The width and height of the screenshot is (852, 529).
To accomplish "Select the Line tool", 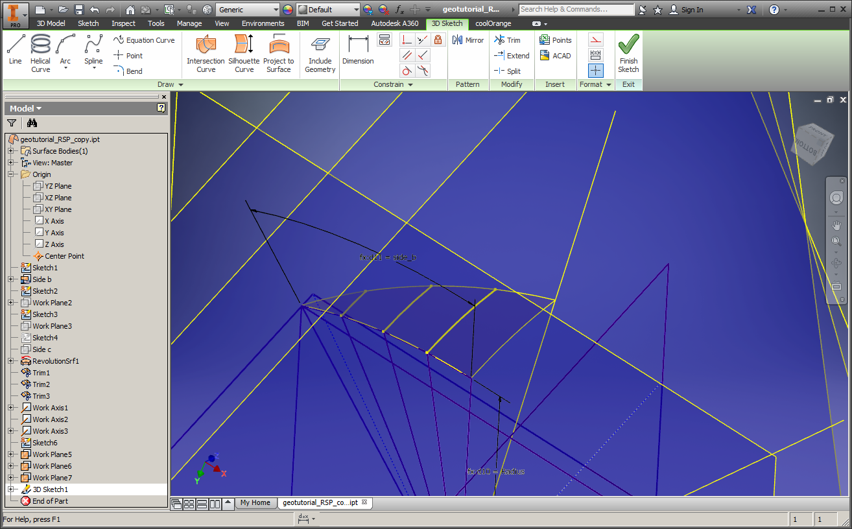I will click(16, 50).
